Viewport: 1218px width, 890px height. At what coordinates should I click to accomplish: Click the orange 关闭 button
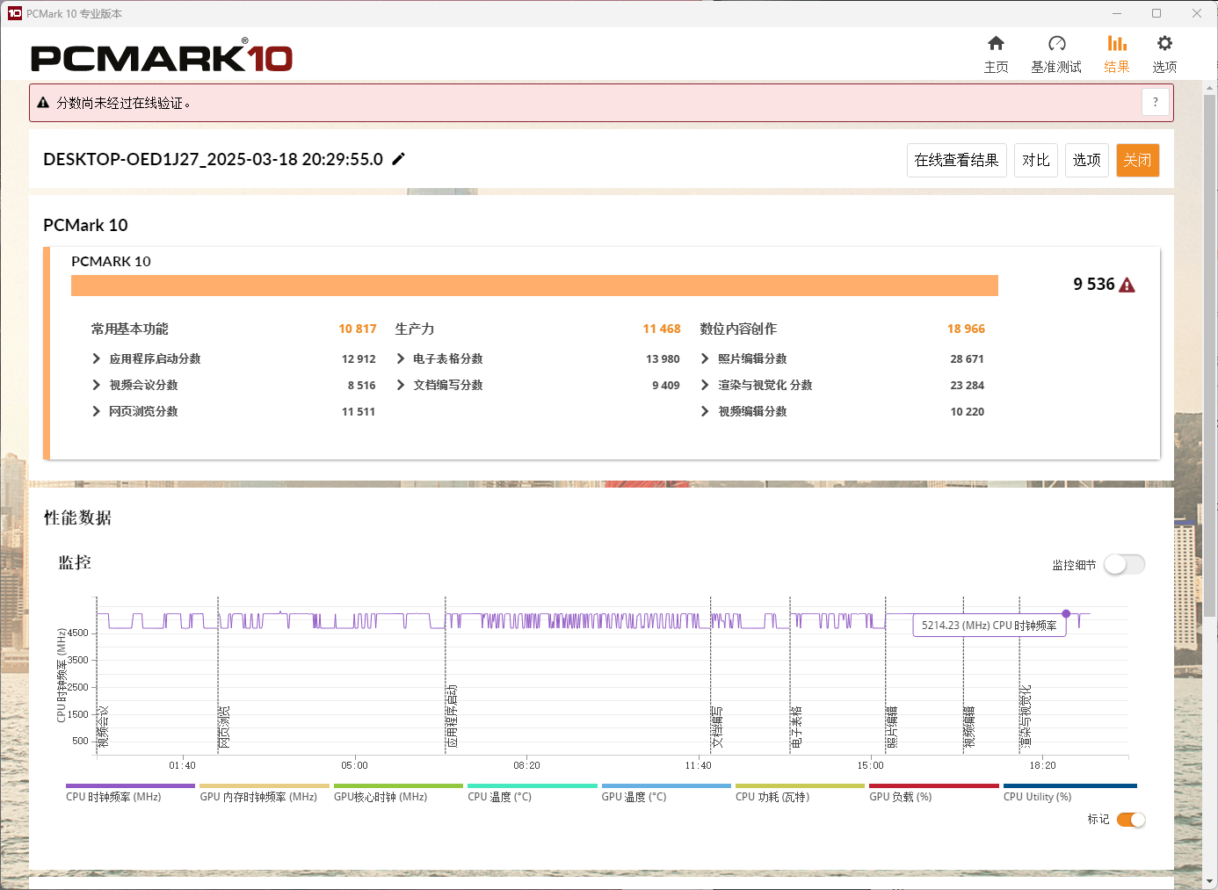tap(1137, 160)
